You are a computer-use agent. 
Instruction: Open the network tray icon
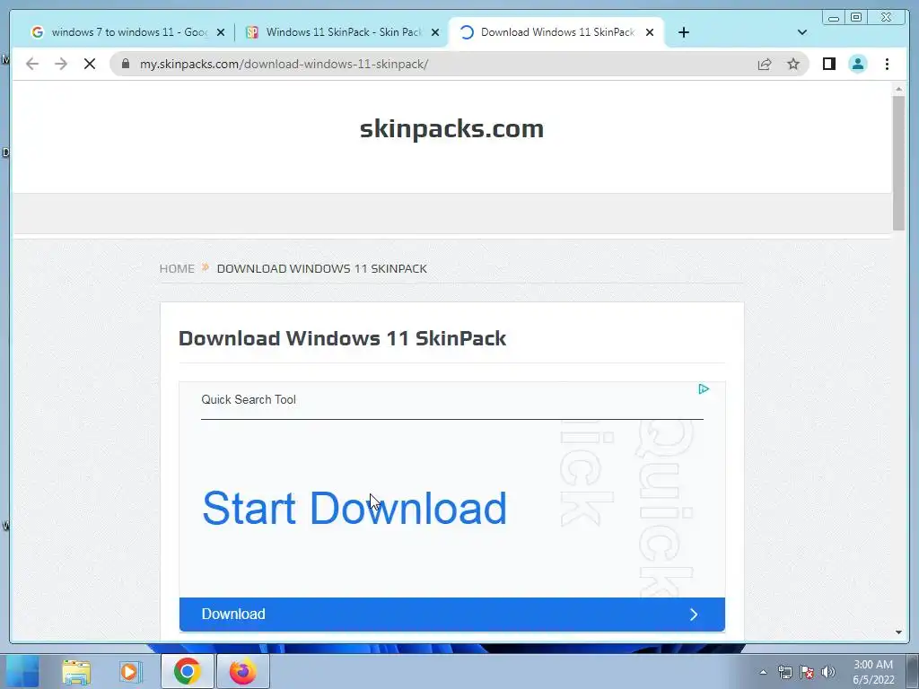784,672
